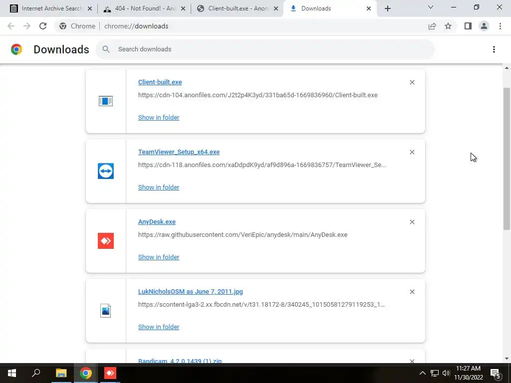Open the AnyDesk.exe download link

[x=157, y=222]
